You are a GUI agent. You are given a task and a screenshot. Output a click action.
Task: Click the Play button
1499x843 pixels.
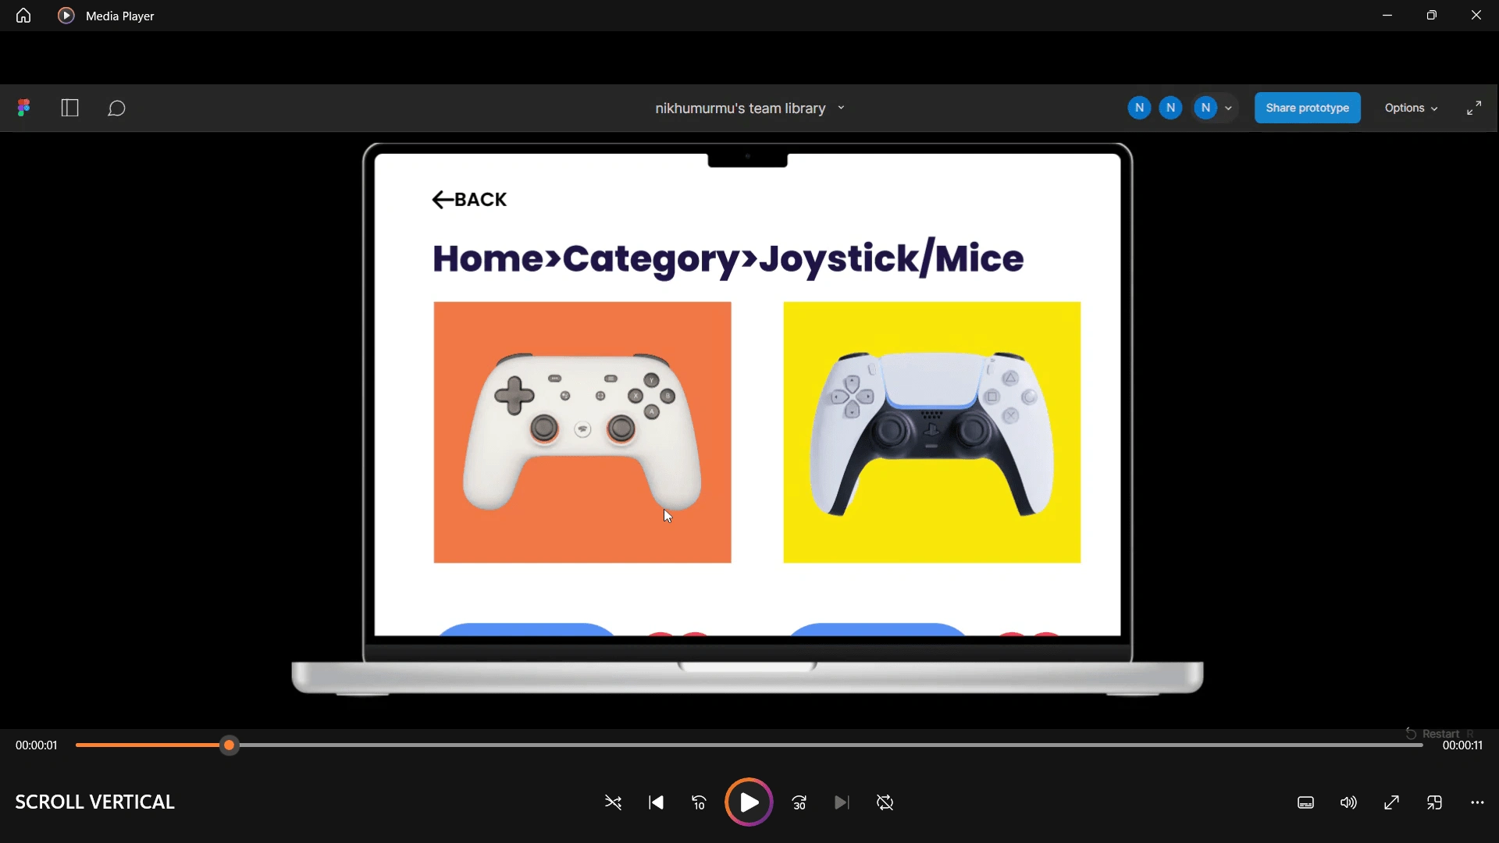click(749, 802)
